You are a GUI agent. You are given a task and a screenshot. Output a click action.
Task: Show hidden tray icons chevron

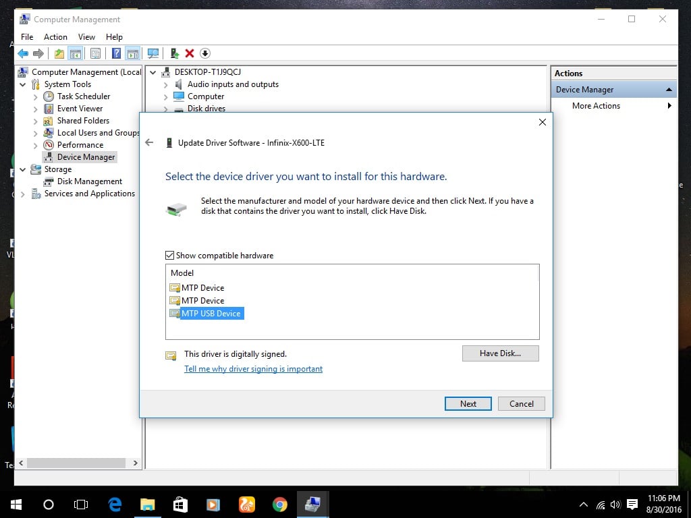[x=584, y=505]
